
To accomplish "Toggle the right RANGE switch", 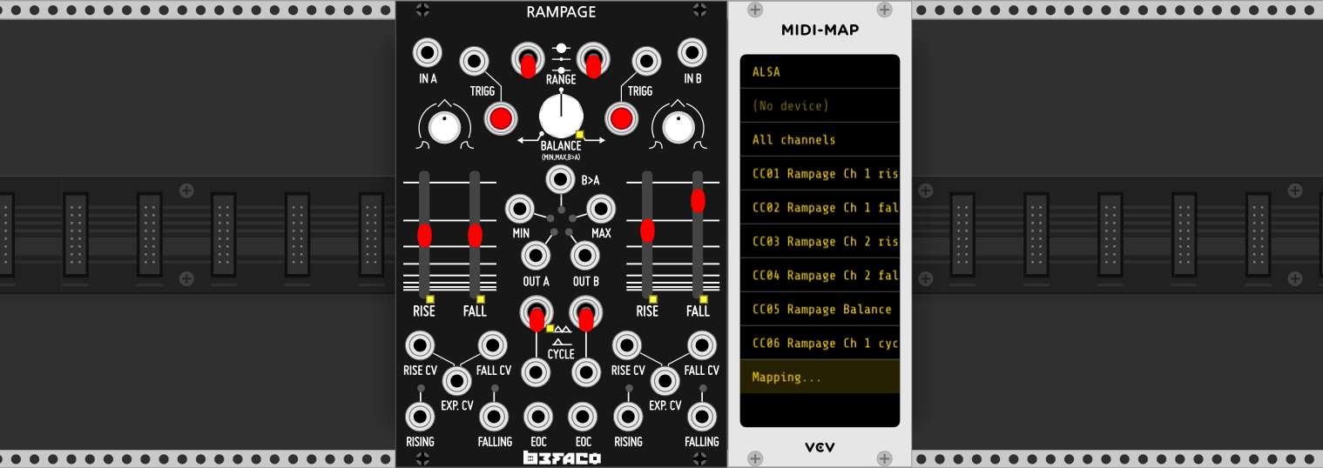I will pyautogui.click(x=593, y=60).
